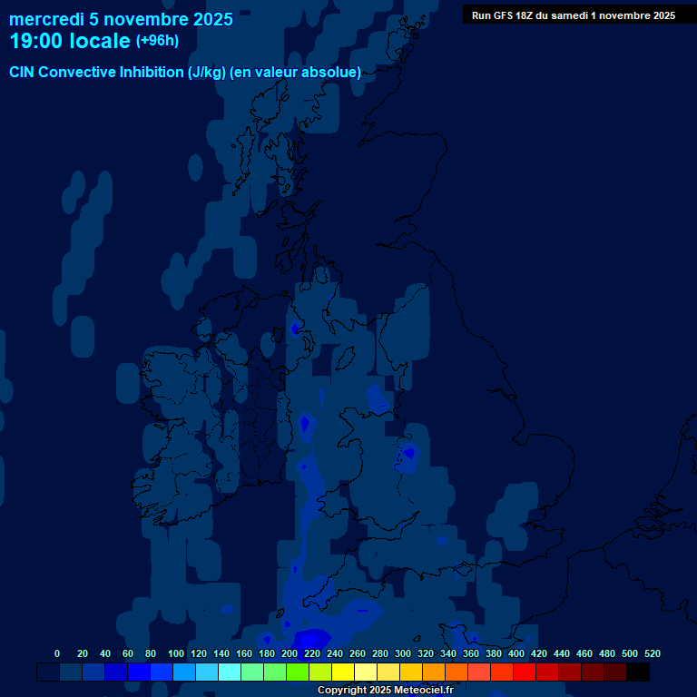Click the darkest navy swatch at legend's left end
This screenshot has height=697, width=697.
(47, 672)
